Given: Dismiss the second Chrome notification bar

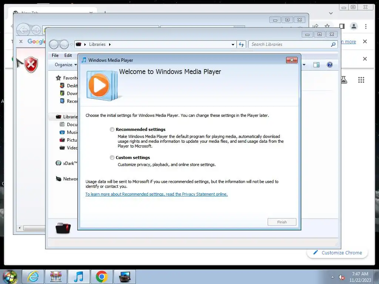Looking at the screenshot, I should (x=365, y=59).
